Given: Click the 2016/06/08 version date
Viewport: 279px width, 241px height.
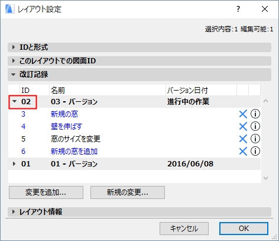Looking at the screenshot, I should [190, 164].
